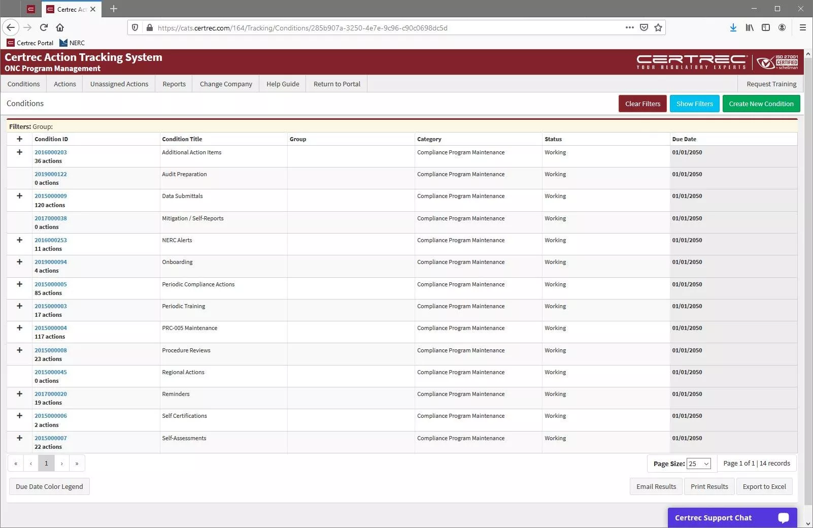
Task: Click Email Results button
Action: tap(656, 486)
